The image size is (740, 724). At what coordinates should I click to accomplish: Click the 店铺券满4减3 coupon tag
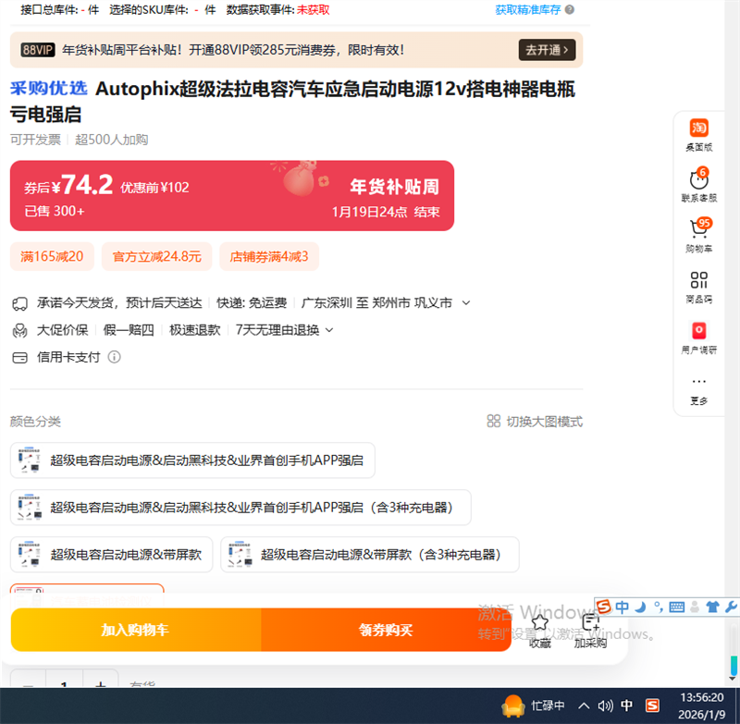pos(269,257)
